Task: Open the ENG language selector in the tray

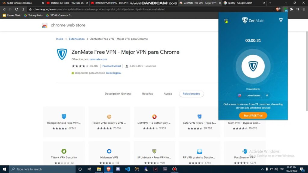Action: click(x=282, y=169)
